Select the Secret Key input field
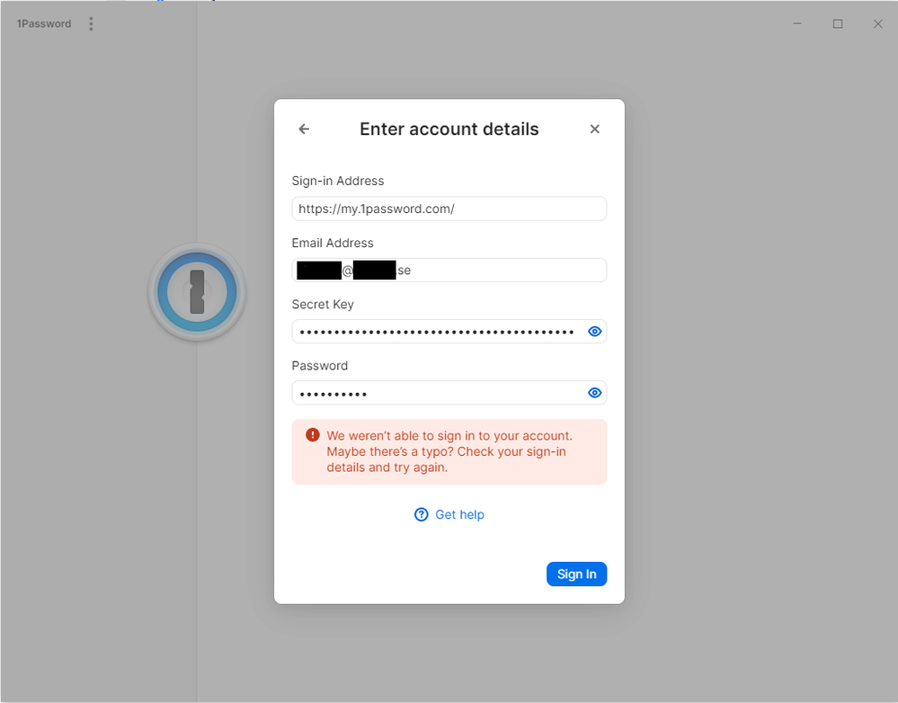The width and height of the screenshot is (898, 703). [x=437, y=332]
